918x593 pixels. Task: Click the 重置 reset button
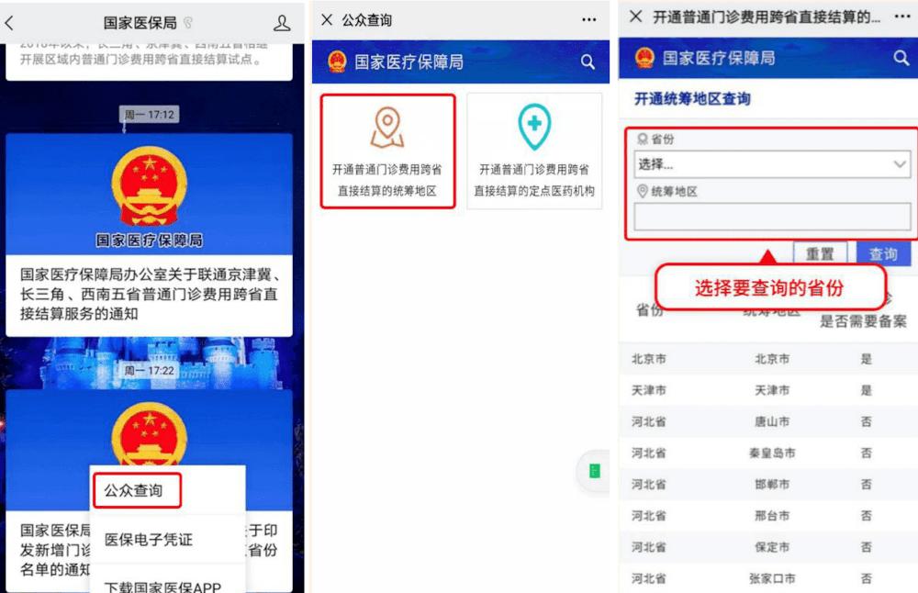point(820,252)
